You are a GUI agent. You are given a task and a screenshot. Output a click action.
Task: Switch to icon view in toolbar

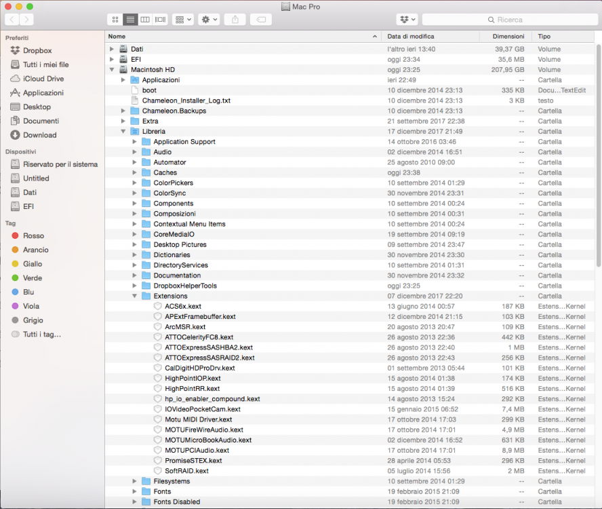point(115,20)
